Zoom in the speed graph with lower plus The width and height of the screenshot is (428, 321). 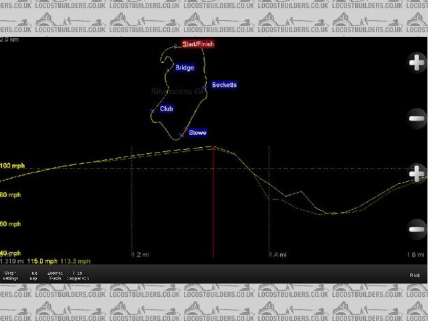tap(416, 172)
